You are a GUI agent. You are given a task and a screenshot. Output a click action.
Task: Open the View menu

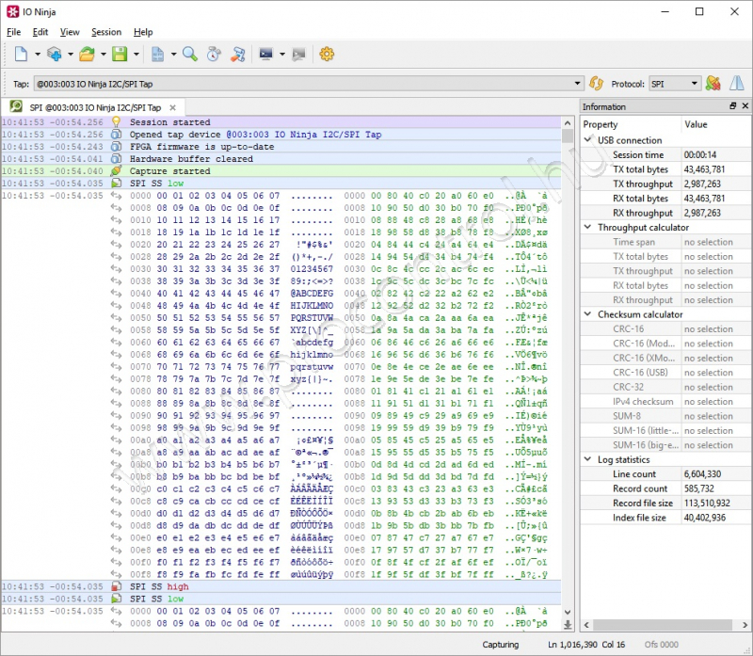70,32
